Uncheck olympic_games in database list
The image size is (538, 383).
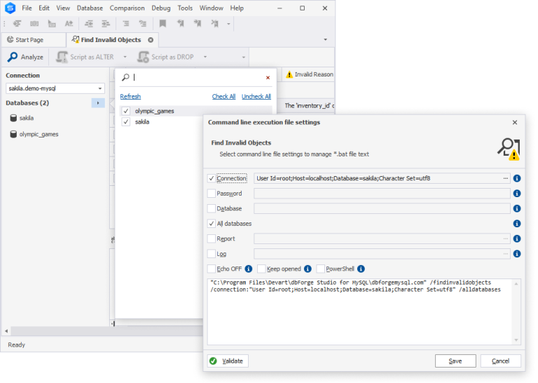(126, 111)
